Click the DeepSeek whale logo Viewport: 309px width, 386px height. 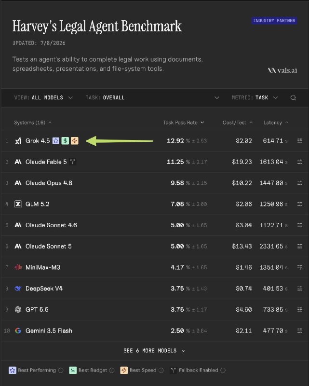tap(18, 289)
